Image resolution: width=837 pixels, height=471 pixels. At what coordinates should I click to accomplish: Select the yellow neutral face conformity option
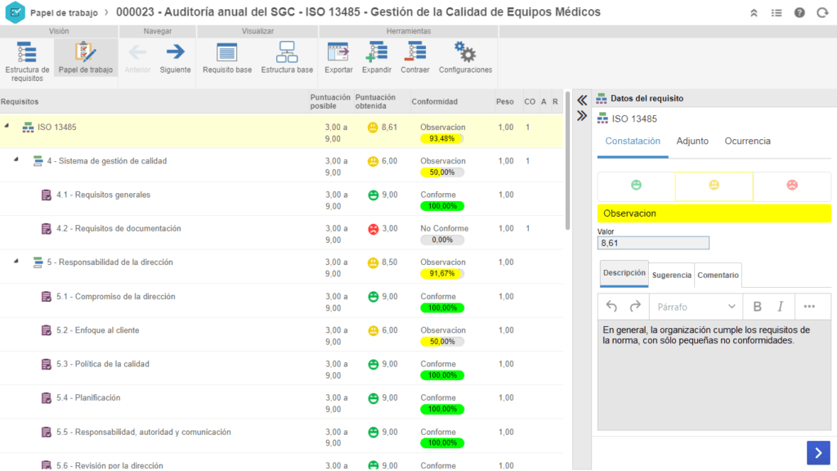coord(714,186)
